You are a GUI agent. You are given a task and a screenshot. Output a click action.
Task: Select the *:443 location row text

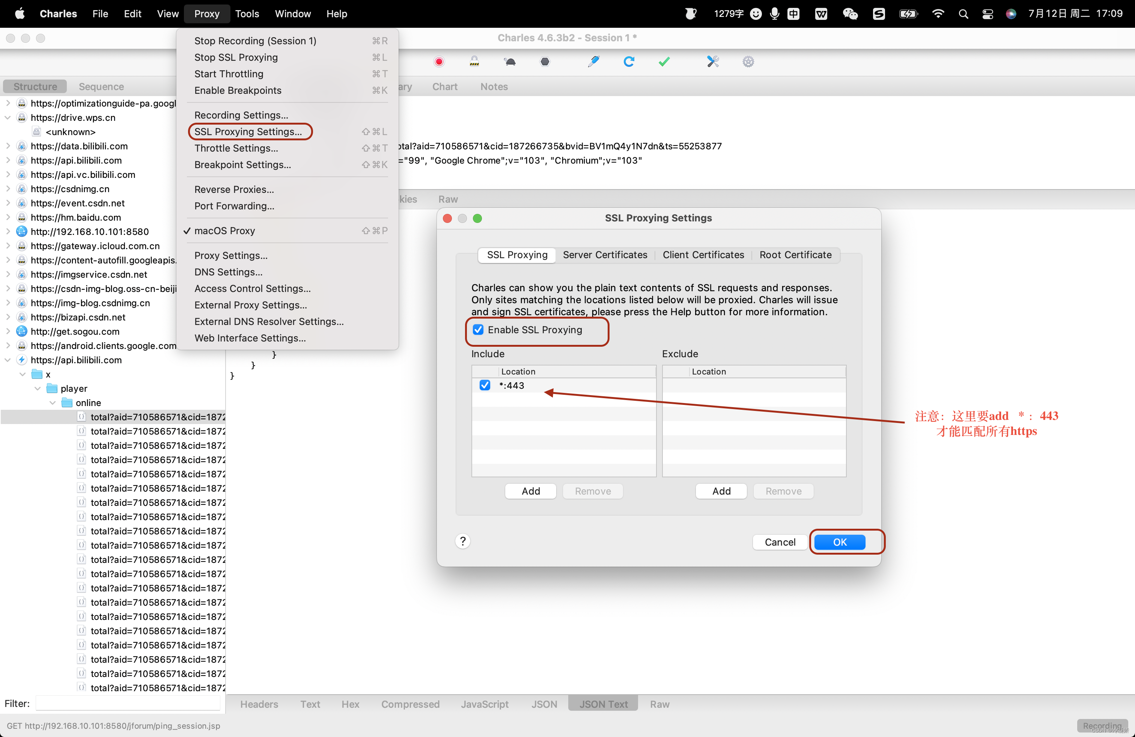point(511,386)
